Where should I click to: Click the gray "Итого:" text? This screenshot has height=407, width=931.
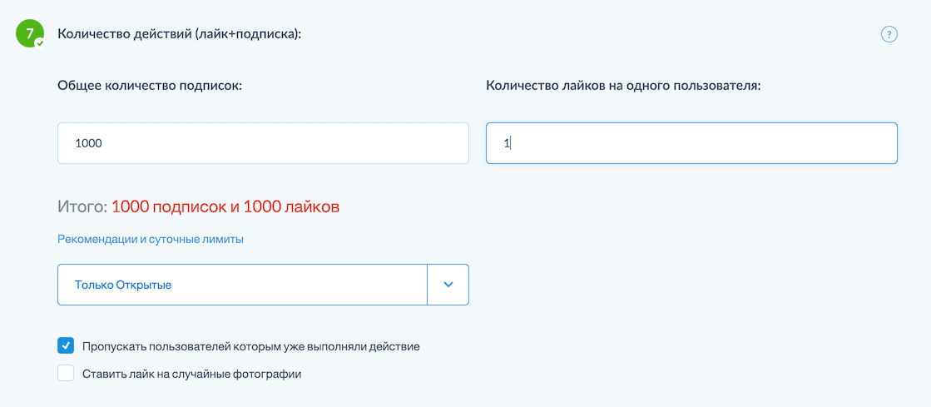82,206
